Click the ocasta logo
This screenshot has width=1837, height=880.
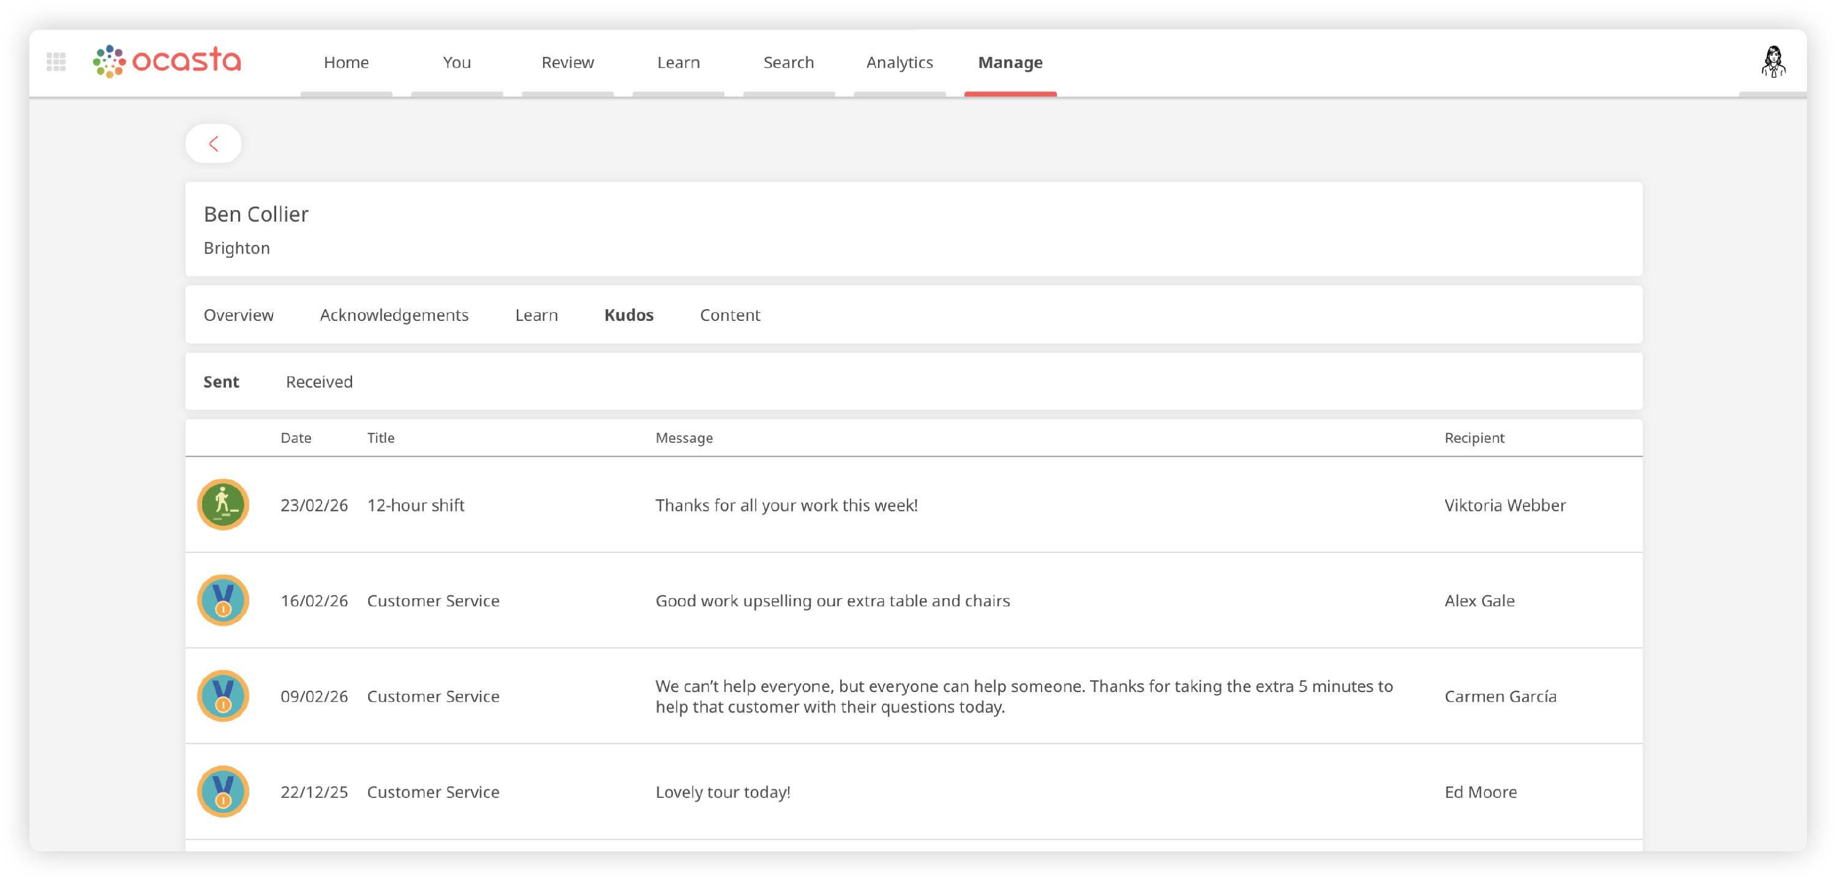168,61
